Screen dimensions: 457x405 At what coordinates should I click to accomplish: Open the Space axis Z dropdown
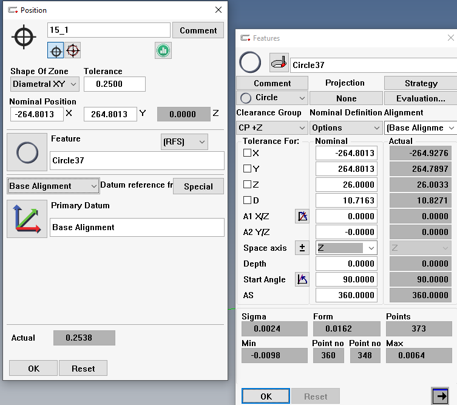pos(345,248)
